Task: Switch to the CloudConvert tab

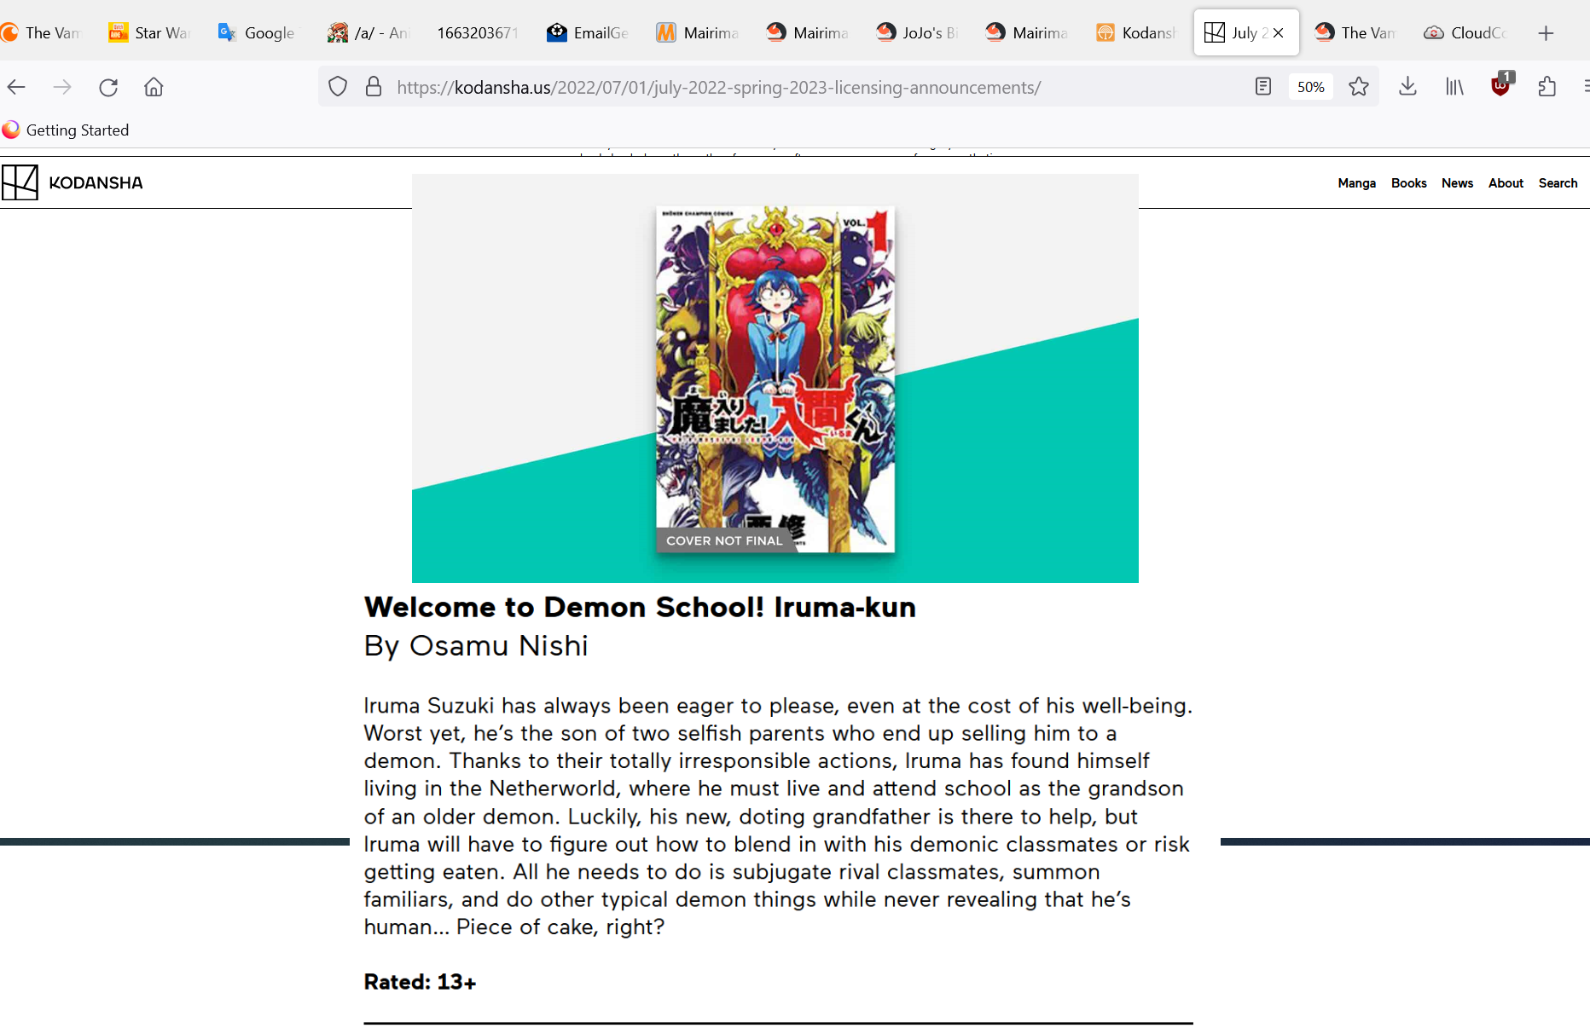Action: click(x=1465, y=33)
